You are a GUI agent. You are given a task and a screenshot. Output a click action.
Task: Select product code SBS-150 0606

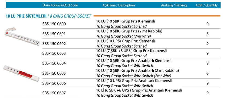point(54,83)
